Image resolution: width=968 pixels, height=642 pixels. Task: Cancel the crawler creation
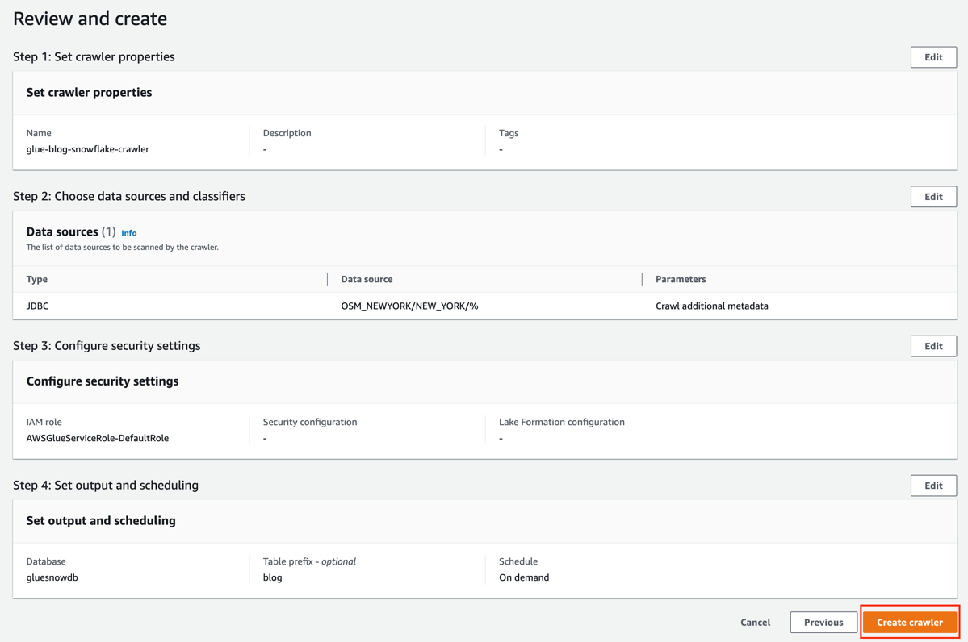755,622
